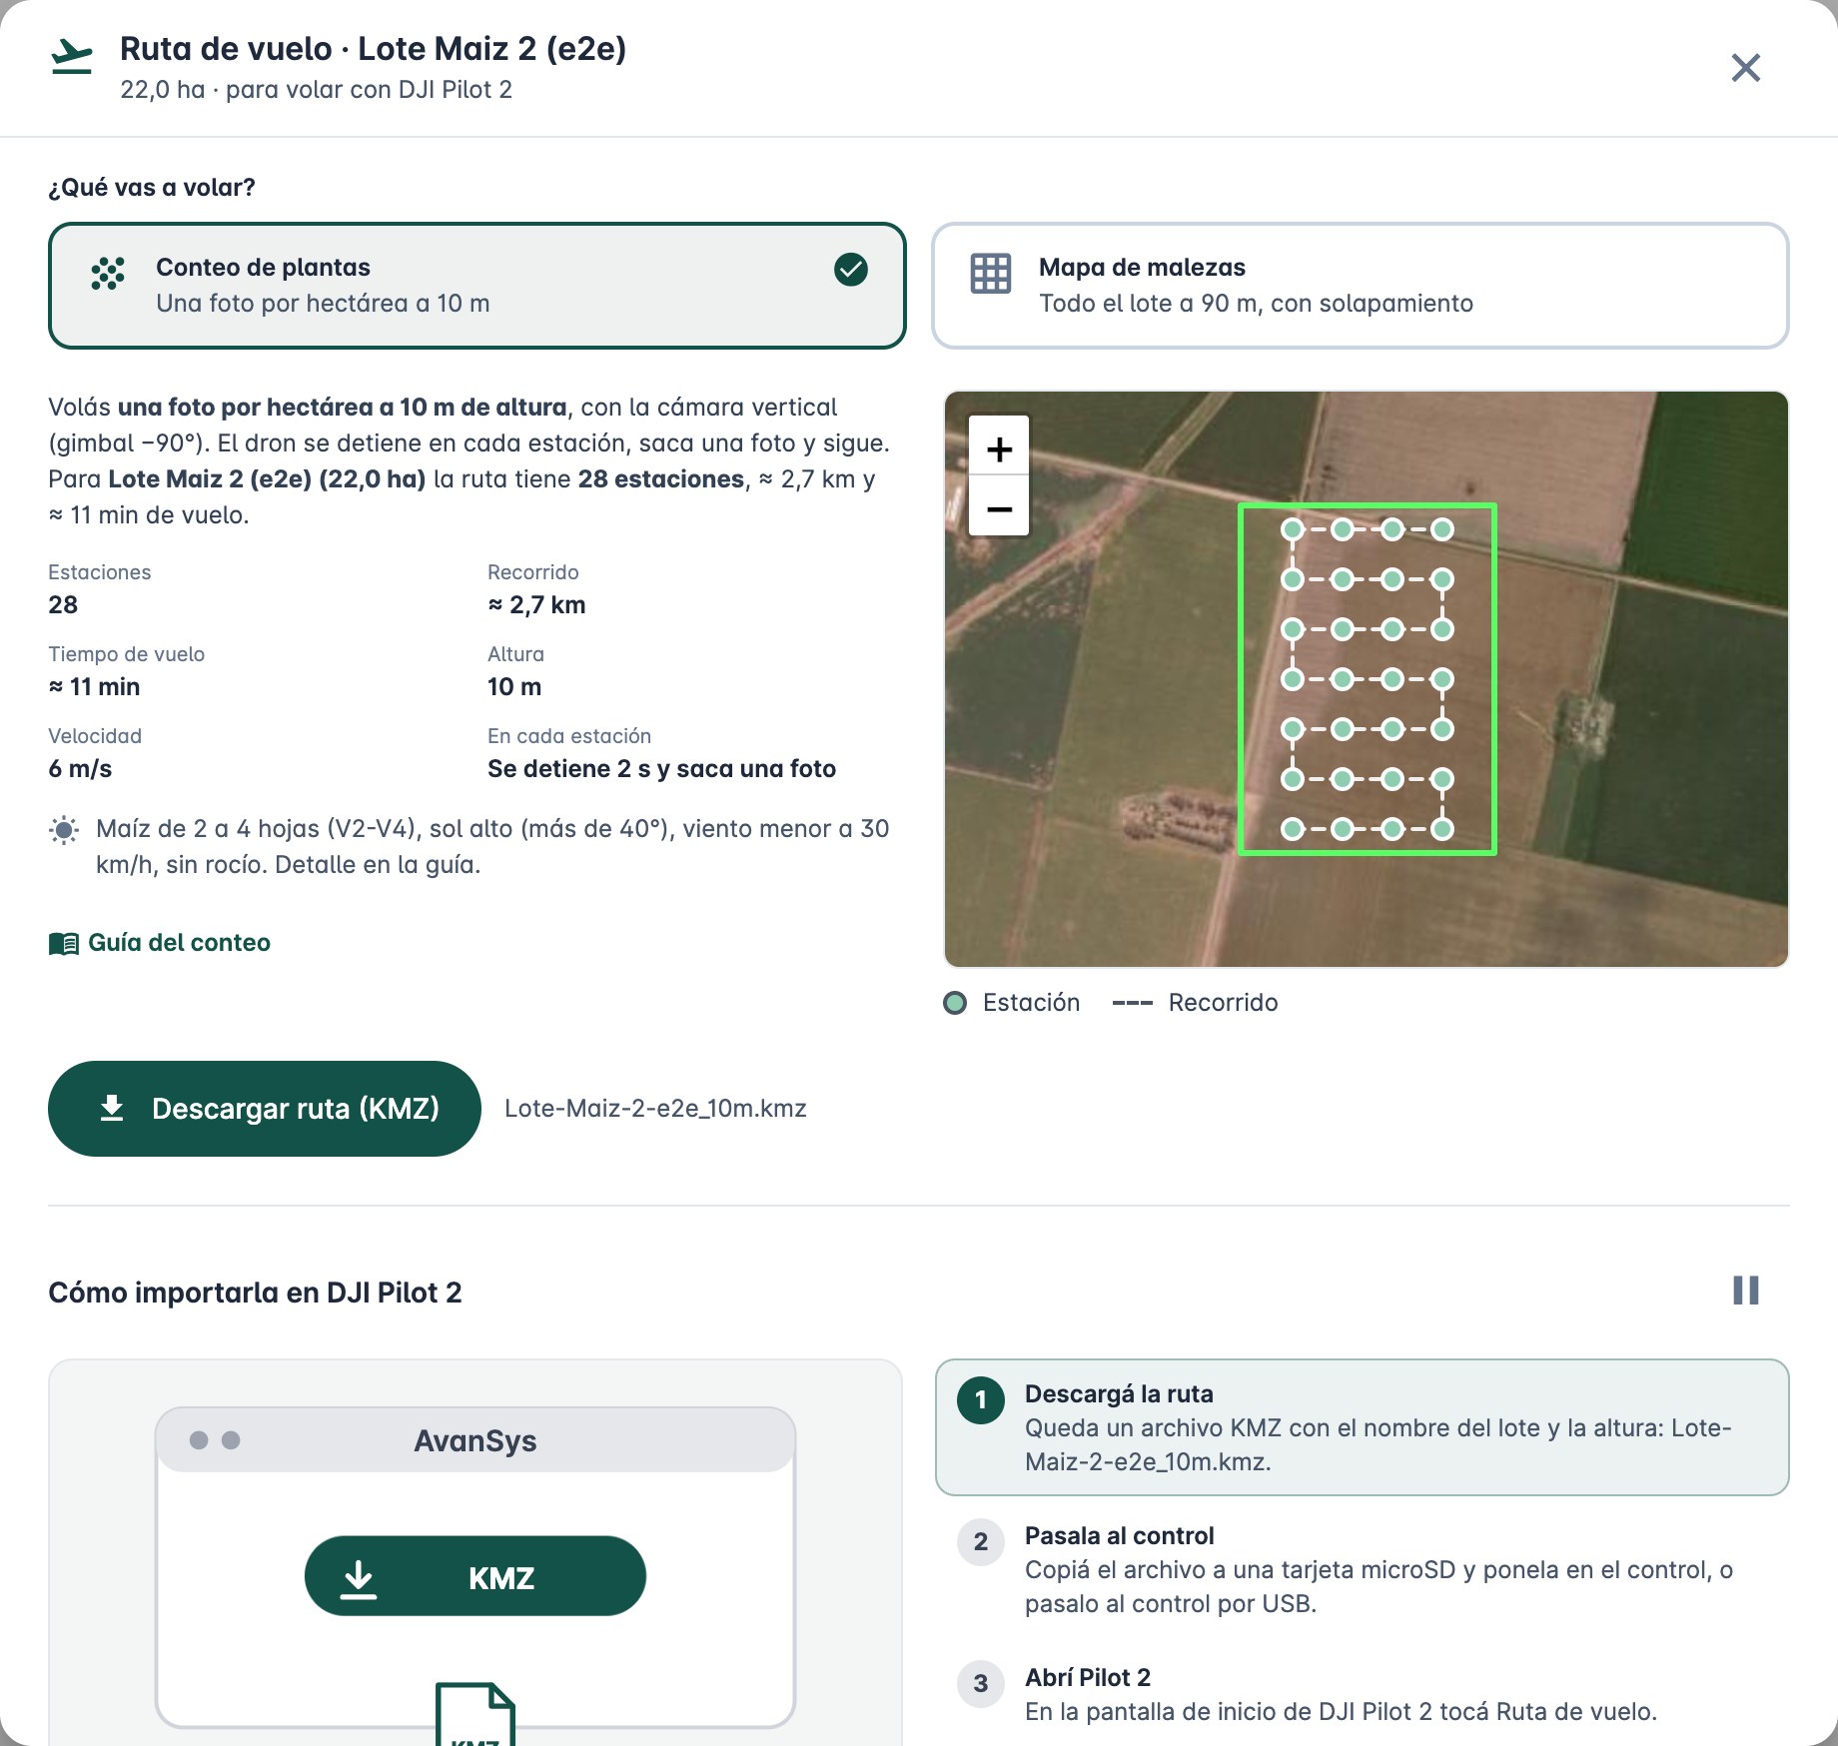The width and height of the screenshot is (1838, 1746).
Task: Click the KMZ button in the AvanSys illustration
Action: click(475, 1576)
